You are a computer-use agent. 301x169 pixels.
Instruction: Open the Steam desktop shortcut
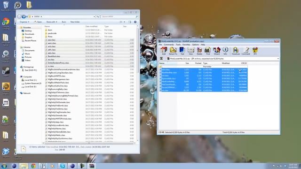click(6, 72)
